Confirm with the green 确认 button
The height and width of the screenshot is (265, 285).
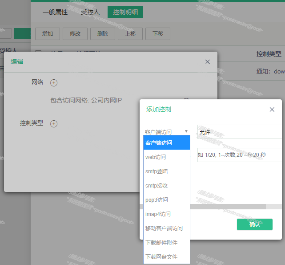point(254,224)
